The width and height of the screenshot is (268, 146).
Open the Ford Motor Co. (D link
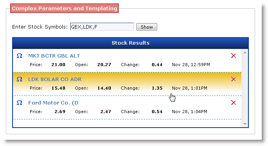pyautogui.click(x=53, y=103)
